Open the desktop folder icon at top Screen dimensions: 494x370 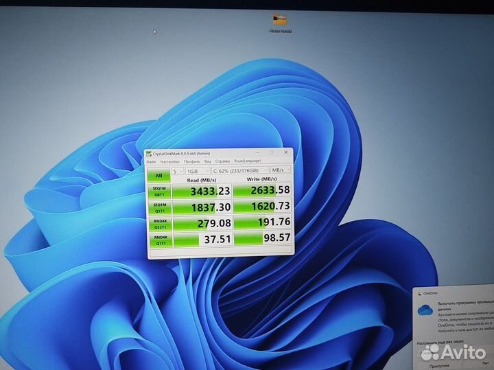280,20
